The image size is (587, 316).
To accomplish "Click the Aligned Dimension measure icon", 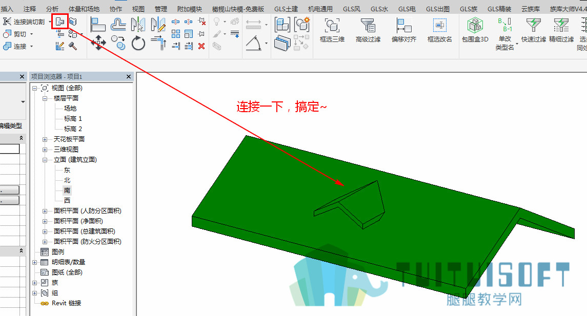I will tap(253, 24).
